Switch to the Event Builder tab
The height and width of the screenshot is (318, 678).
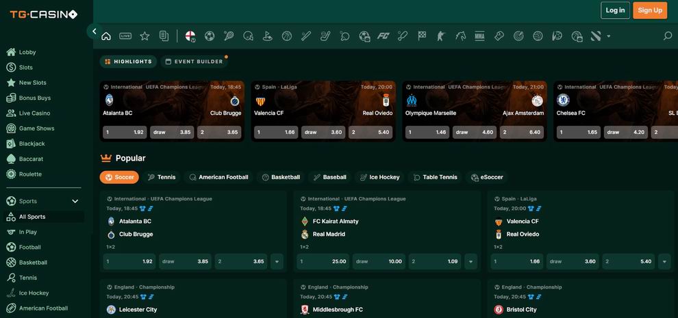(194, 62)
